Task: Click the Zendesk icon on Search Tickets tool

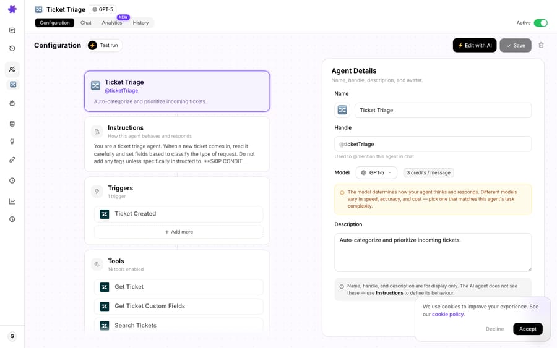Action: pyautogui.click(x=105, y=326)
